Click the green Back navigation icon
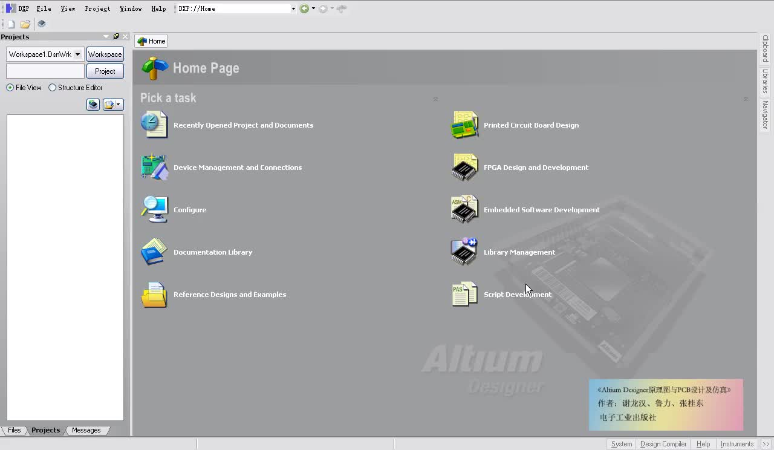Viewport: 774px width, 450px height. 304,8
